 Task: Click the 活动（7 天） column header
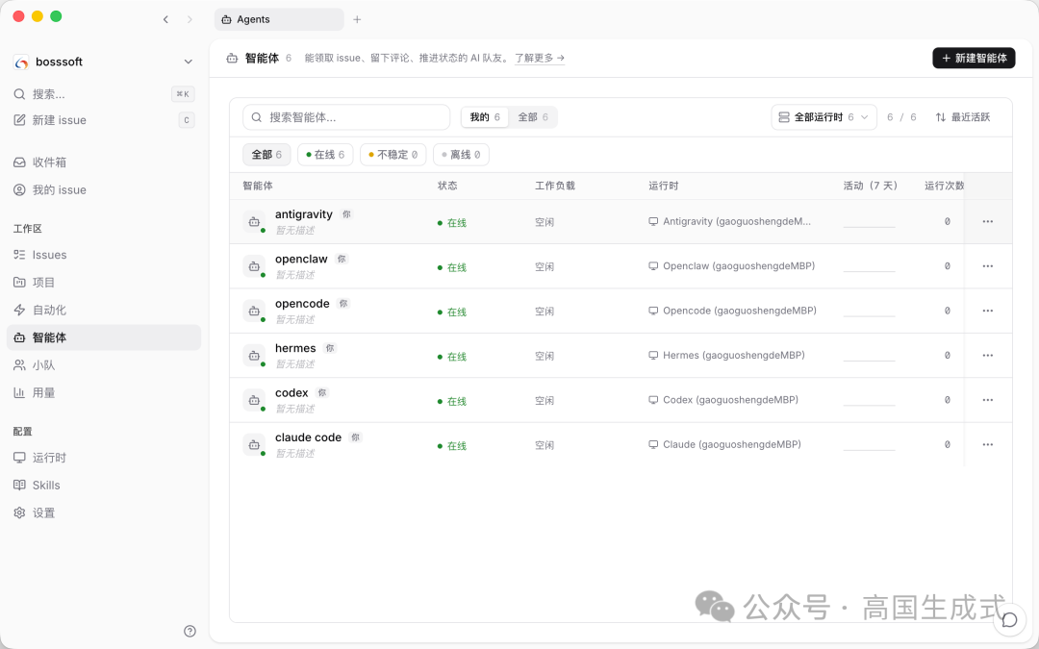pos(871,187)
